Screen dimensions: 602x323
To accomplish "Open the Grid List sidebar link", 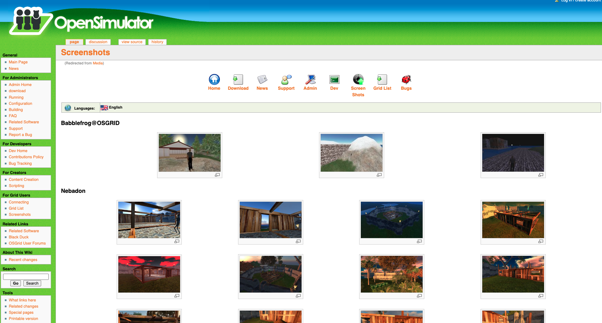I will (16, 208).
